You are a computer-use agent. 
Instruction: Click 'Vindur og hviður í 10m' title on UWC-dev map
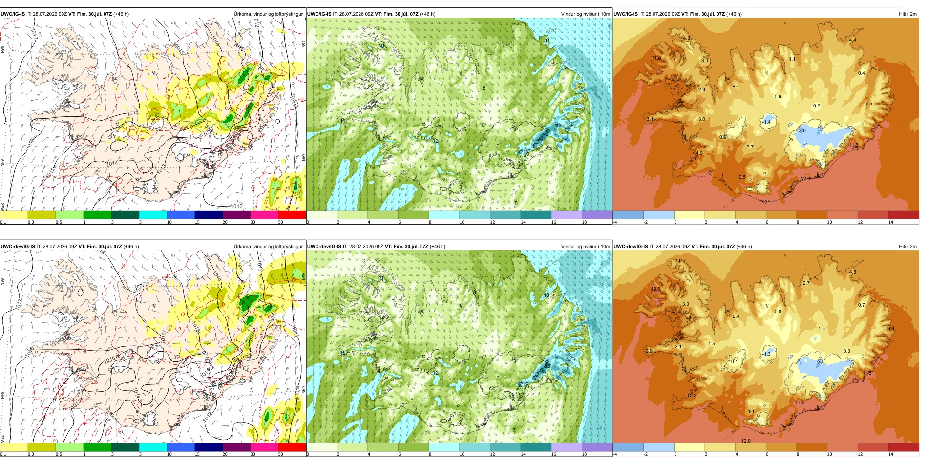[585, 246]
